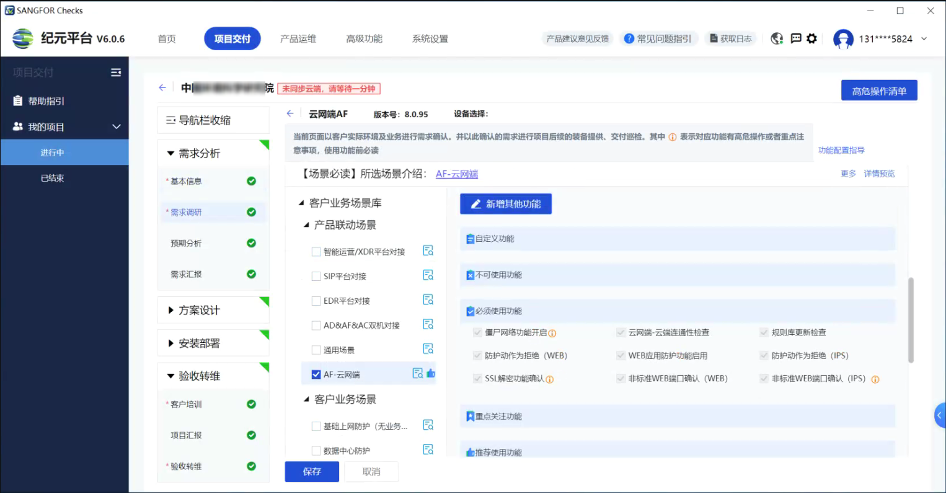Screen dimensions: 946x493
Task: Open the chat message icon in header
Action: pyautogui.click(x=796, y=38)
